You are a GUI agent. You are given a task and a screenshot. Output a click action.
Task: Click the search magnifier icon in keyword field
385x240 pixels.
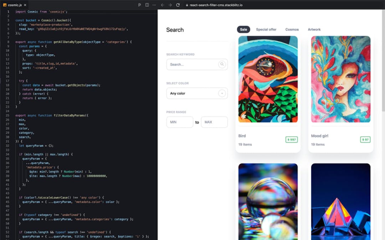point(222,64)
